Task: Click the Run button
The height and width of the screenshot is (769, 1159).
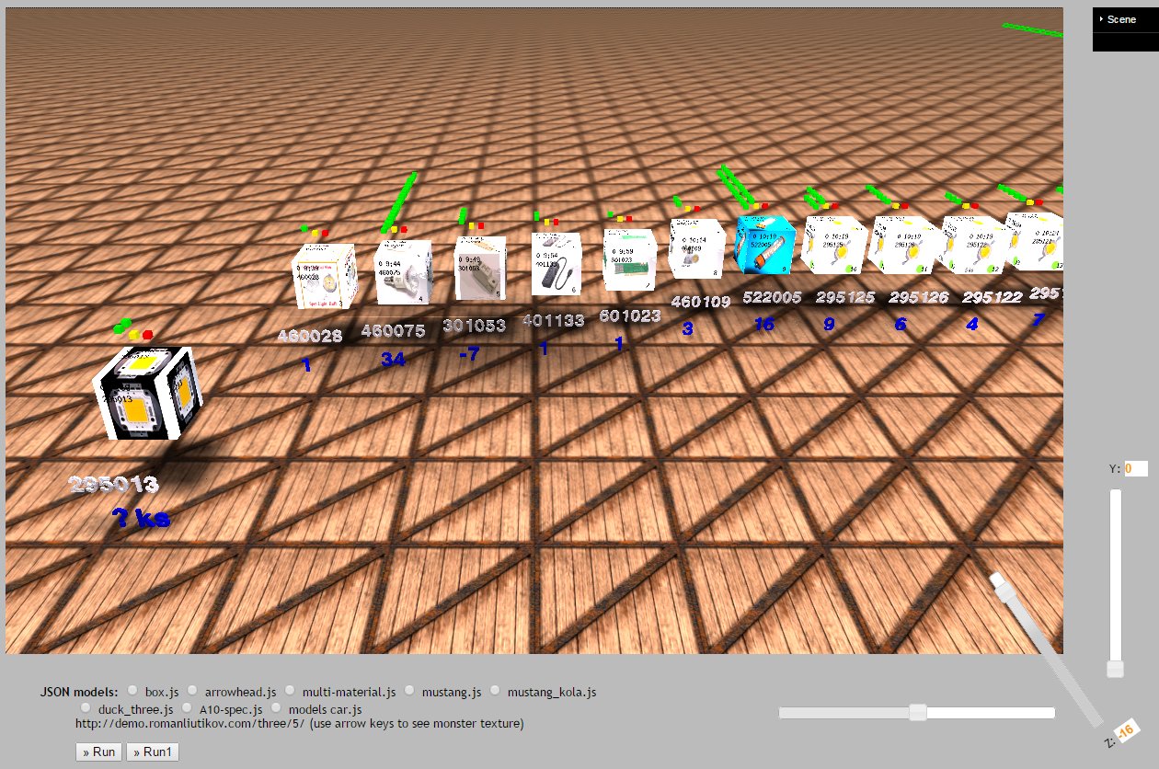Action: (98, 752)
